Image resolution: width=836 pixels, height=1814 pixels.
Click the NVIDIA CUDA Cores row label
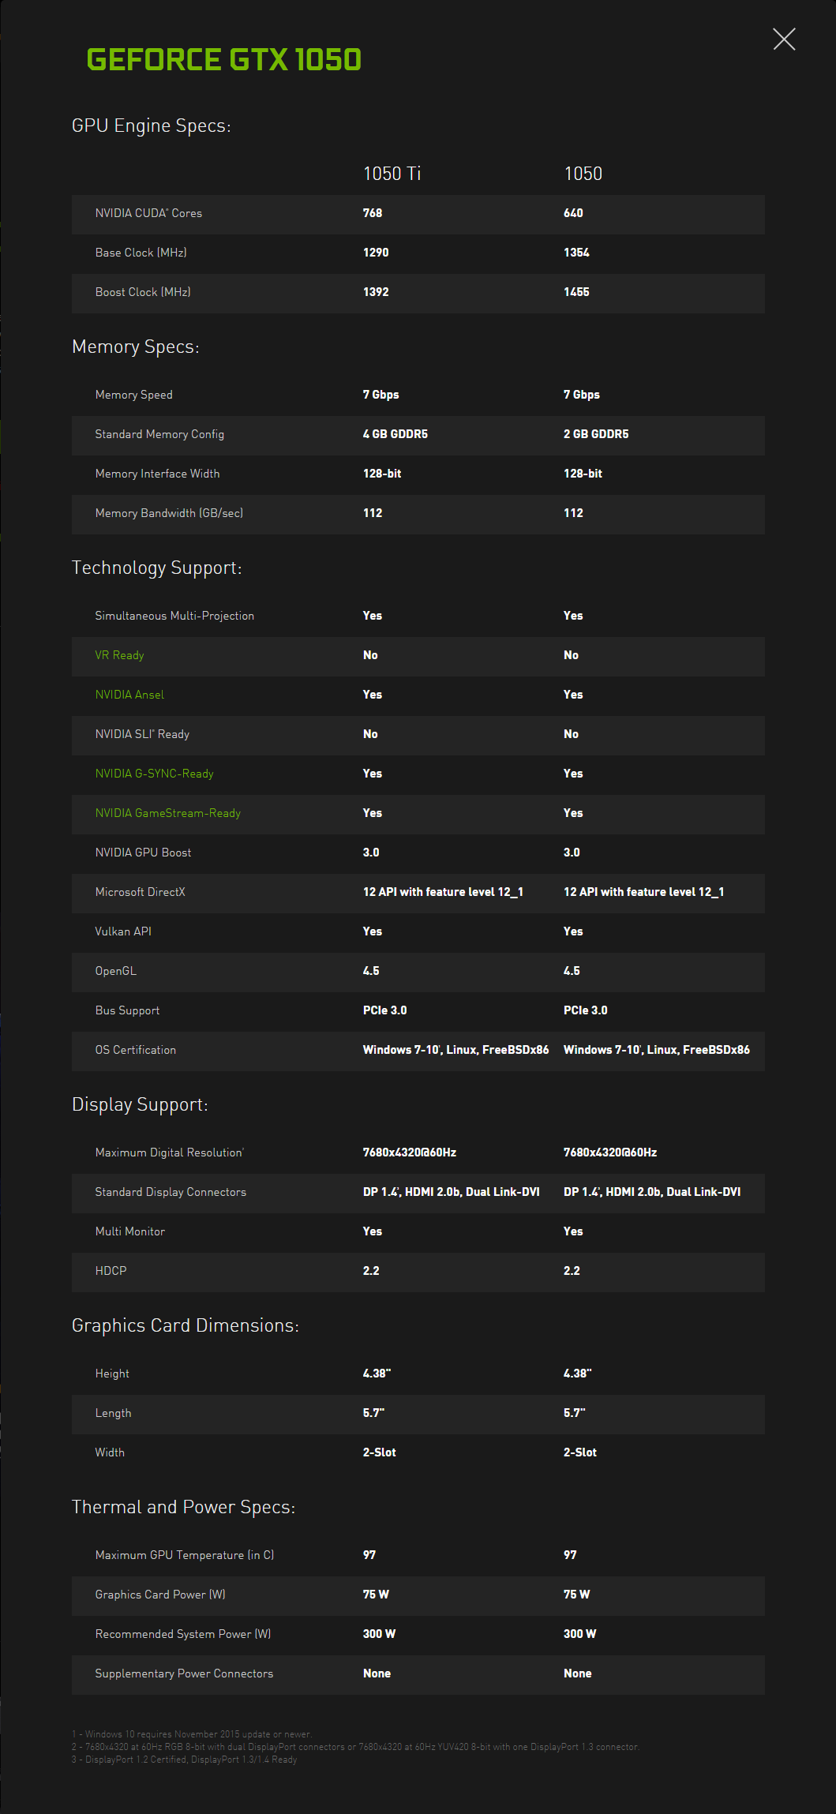pyautogui.click(x=148, y=213)
